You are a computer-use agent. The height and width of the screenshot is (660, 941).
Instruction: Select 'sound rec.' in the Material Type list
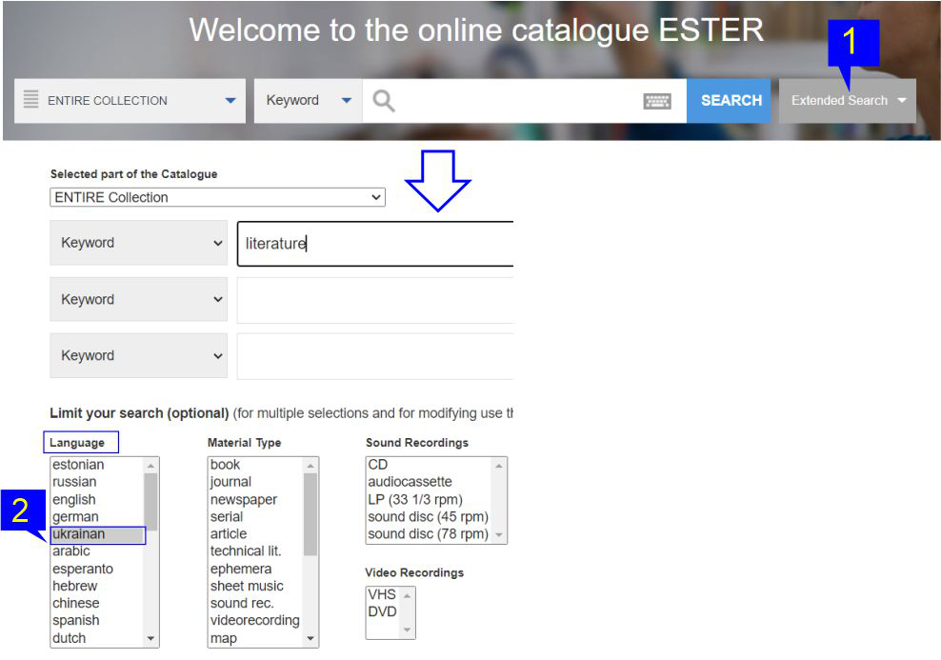tap(242, 604)
